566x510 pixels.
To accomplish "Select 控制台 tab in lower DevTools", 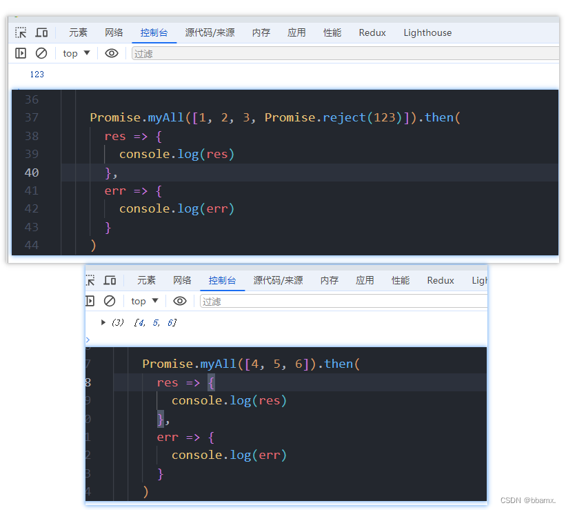I will pos(222,280).
